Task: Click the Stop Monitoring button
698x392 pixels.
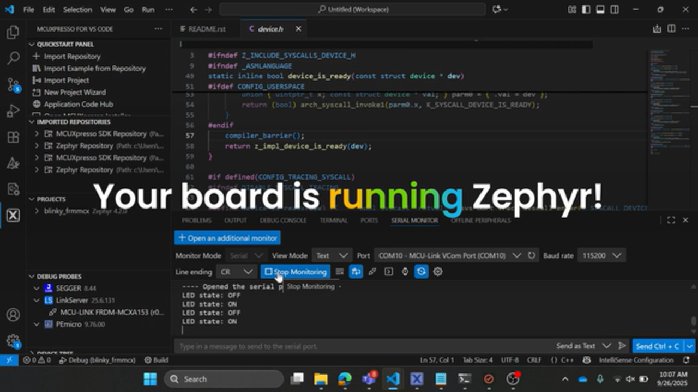Action: pyautogui.click(x=296, y=272)
